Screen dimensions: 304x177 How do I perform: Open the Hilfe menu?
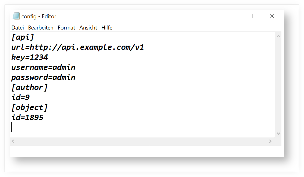click(107, 28)
